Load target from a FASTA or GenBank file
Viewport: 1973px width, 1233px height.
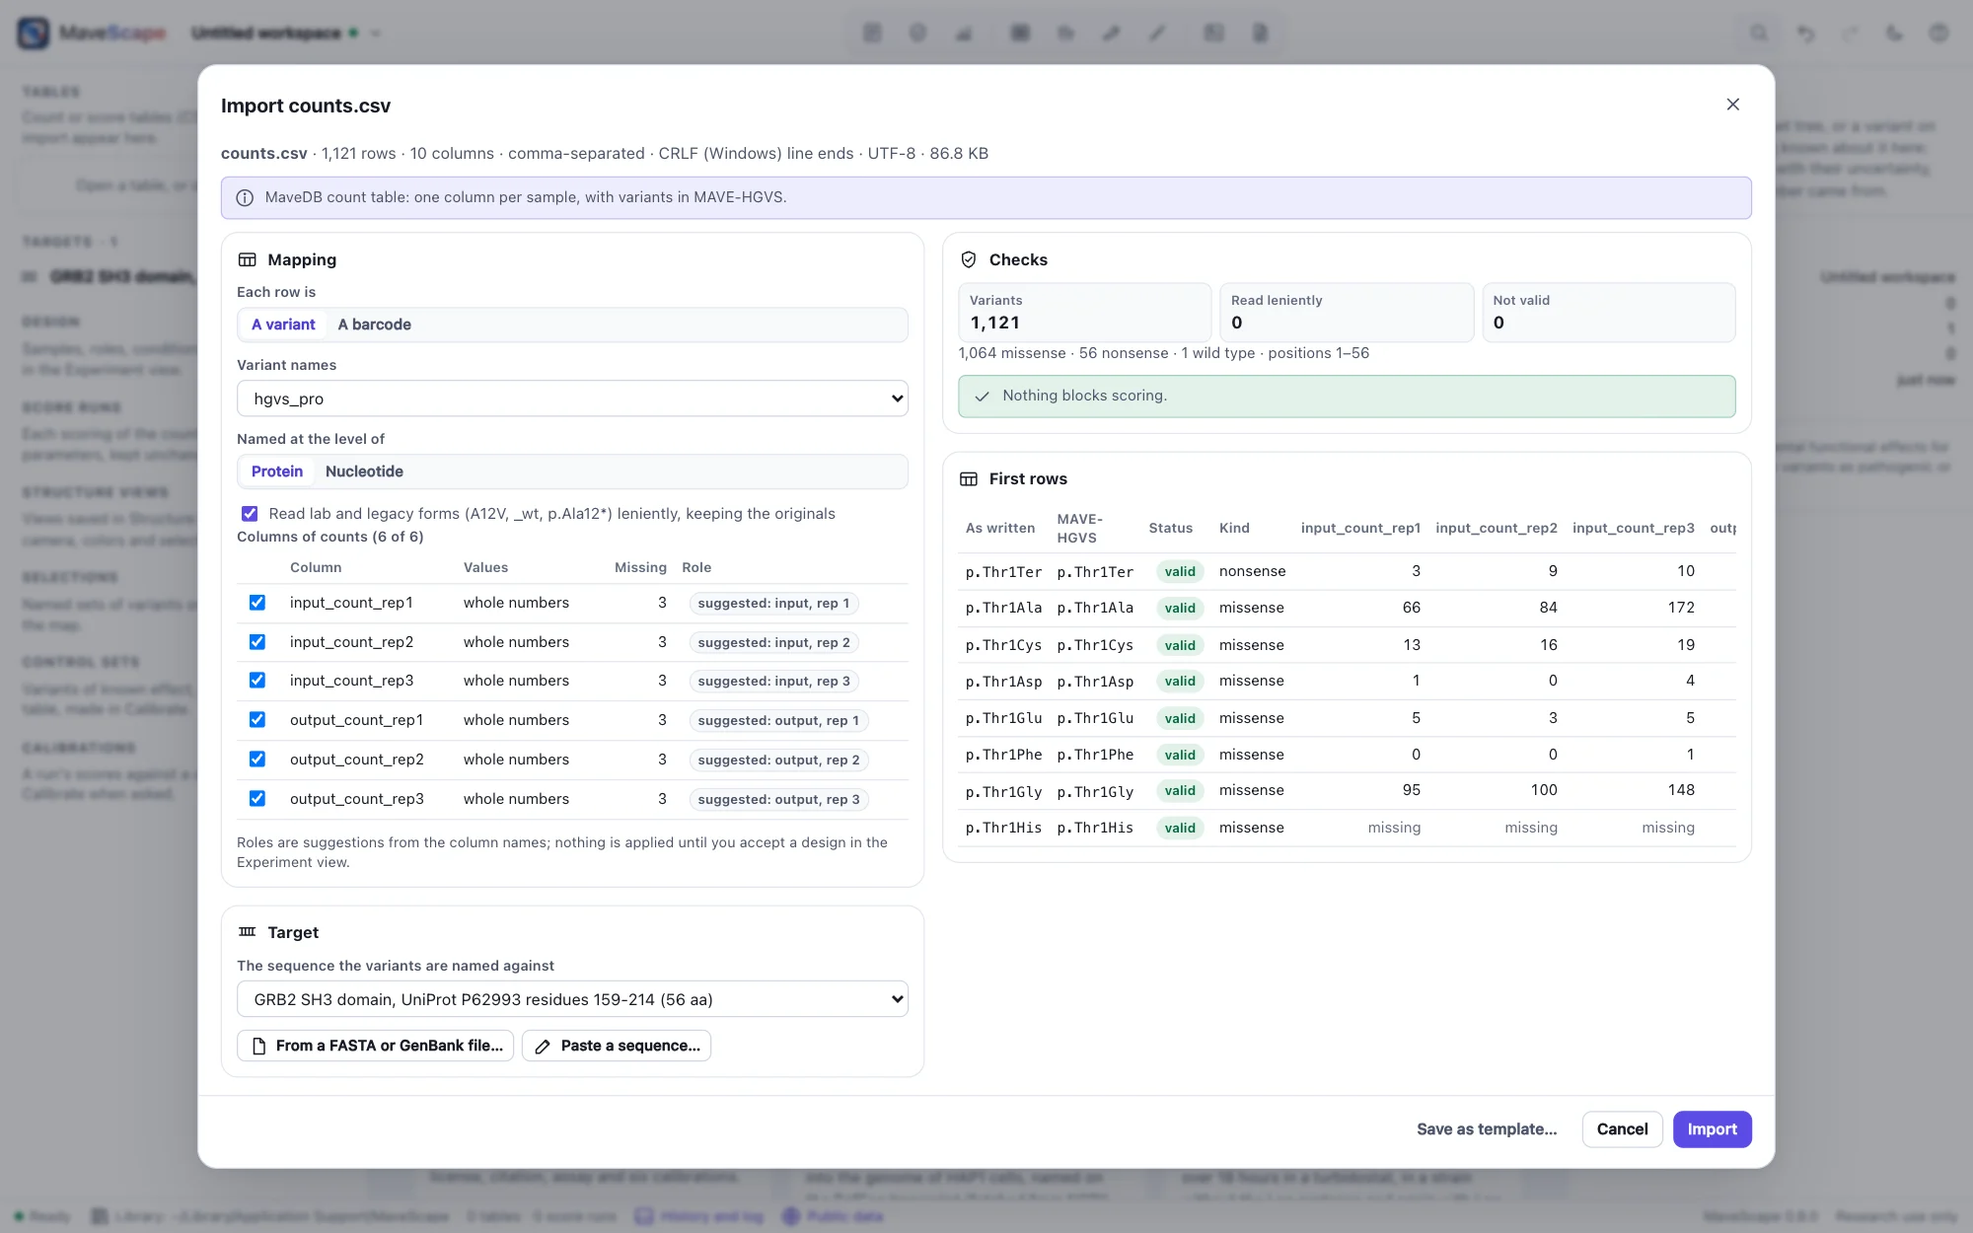point(375,1046)
